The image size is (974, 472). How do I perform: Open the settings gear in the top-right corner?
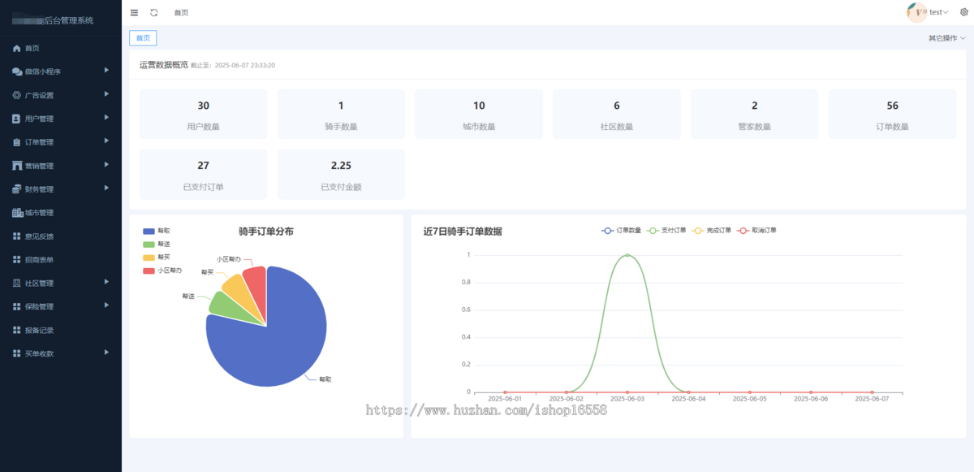click(963, 12)
